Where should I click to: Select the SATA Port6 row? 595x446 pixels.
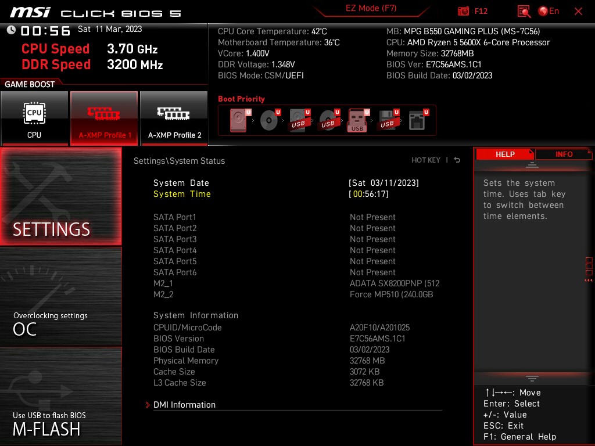[274, 272]
